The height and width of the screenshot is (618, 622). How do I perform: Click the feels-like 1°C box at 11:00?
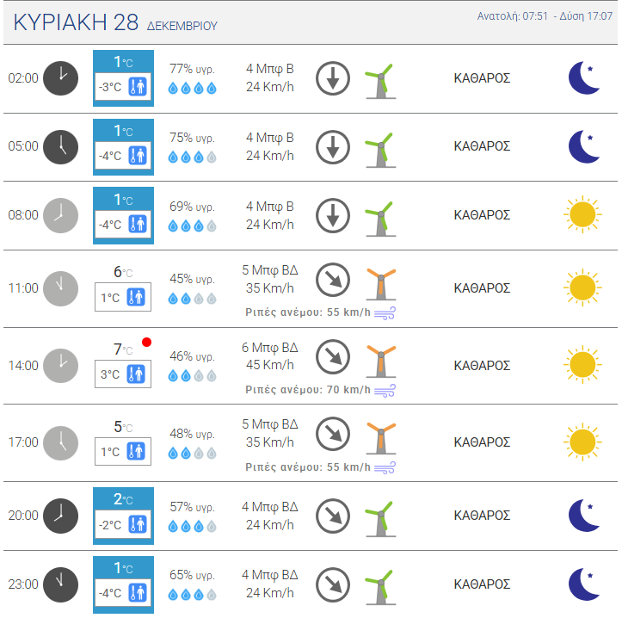coord(123,297)
